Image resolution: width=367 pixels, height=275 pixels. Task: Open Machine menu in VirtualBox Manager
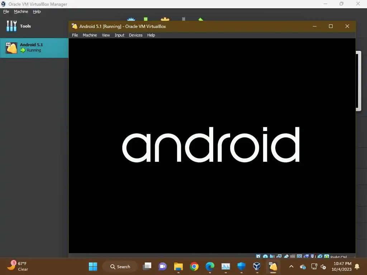[21, 11]
